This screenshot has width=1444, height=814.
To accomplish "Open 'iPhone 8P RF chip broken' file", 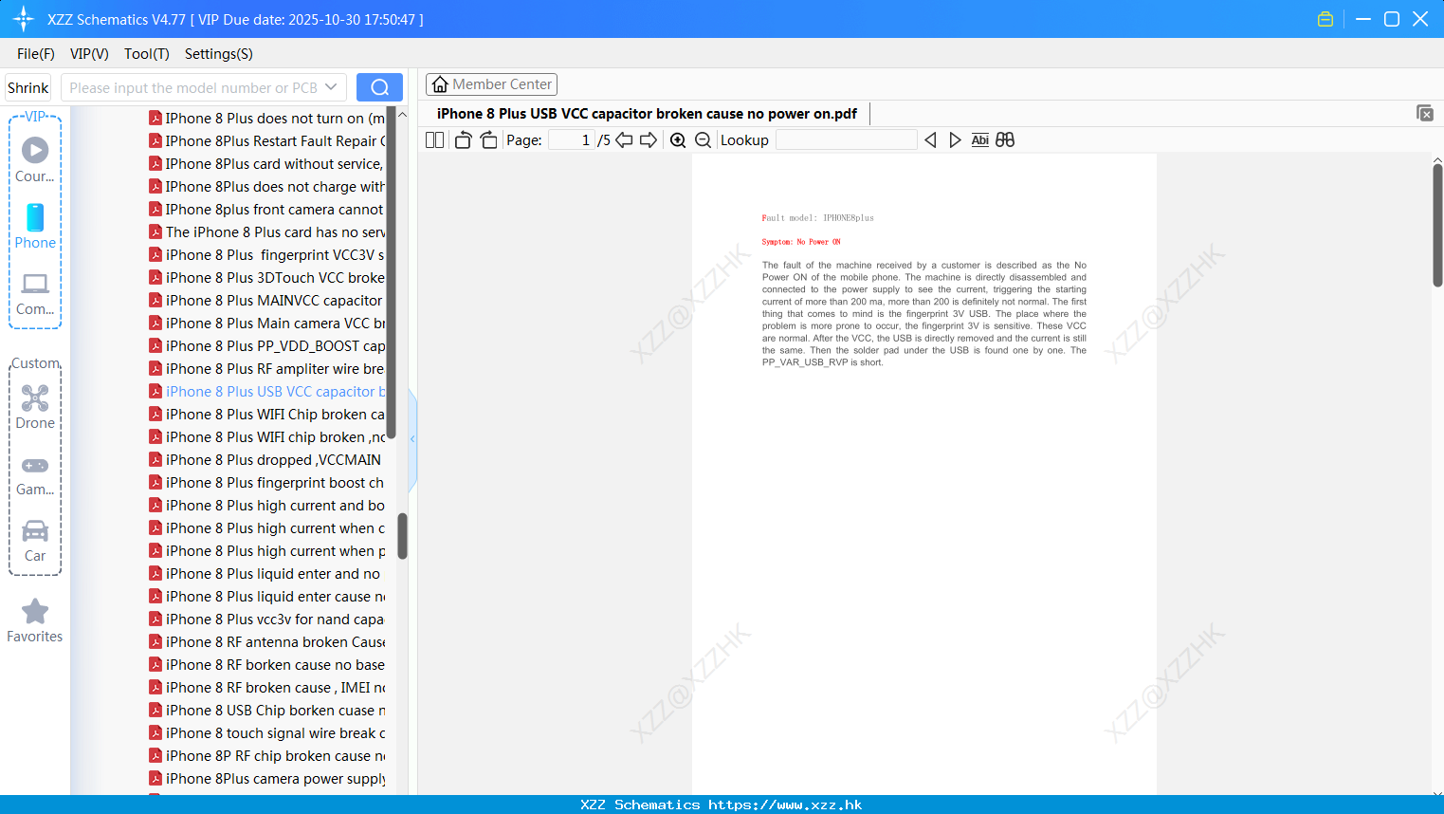I will point(267,756).
